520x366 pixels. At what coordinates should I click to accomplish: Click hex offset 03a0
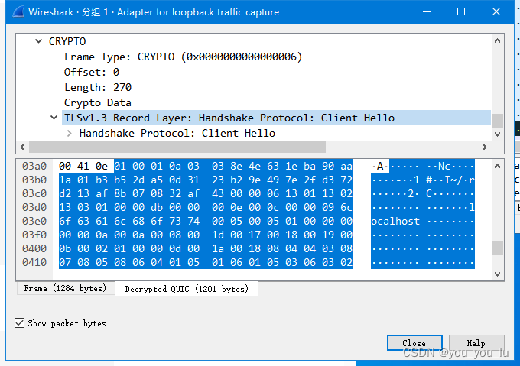tap(34, 166)
